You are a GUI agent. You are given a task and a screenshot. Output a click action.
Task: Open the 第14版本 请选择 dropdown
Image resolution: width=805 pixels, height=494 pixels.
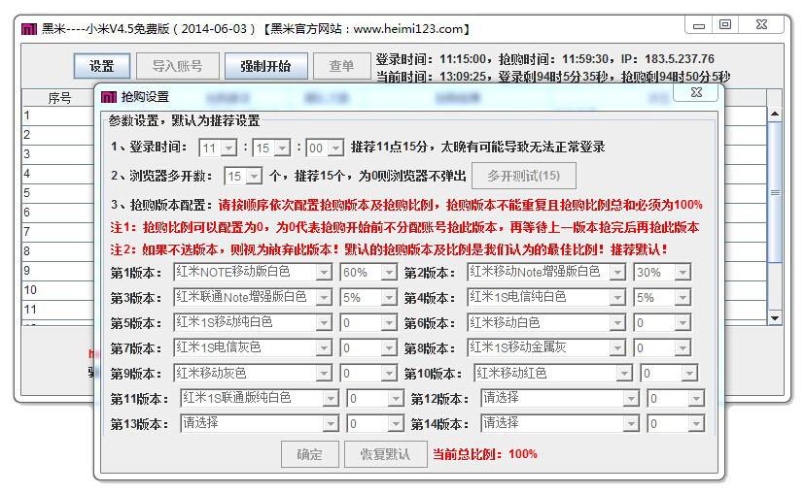pyautogui.click(x=560, y=423)
